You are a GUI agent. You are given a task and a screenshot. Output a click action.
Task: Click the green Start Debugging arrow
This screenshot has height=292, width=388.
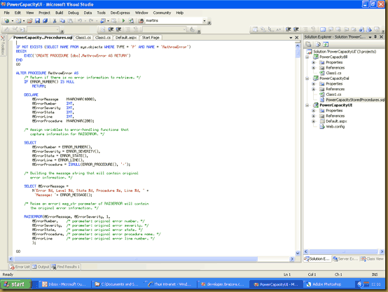tap(123, 21)
